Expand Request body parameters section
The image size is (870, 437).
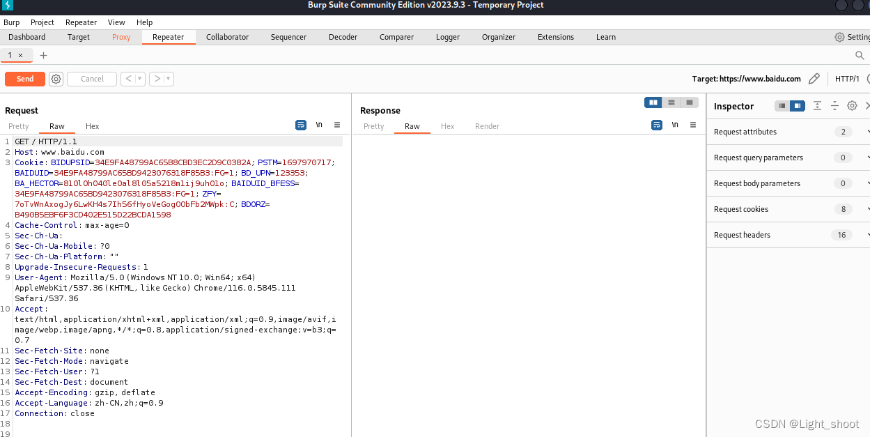point(789,183)
